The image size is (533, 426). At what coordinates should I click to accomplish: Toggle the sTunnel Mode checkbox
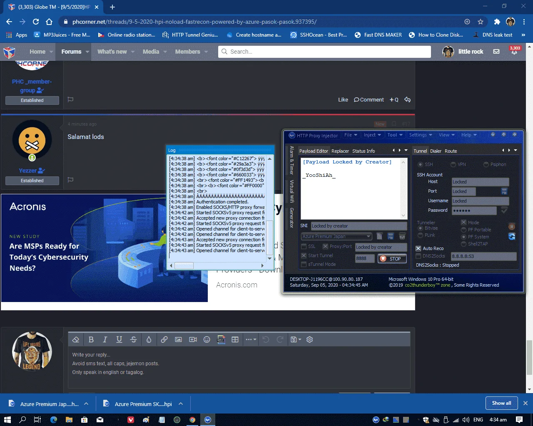tap(304, 265)
